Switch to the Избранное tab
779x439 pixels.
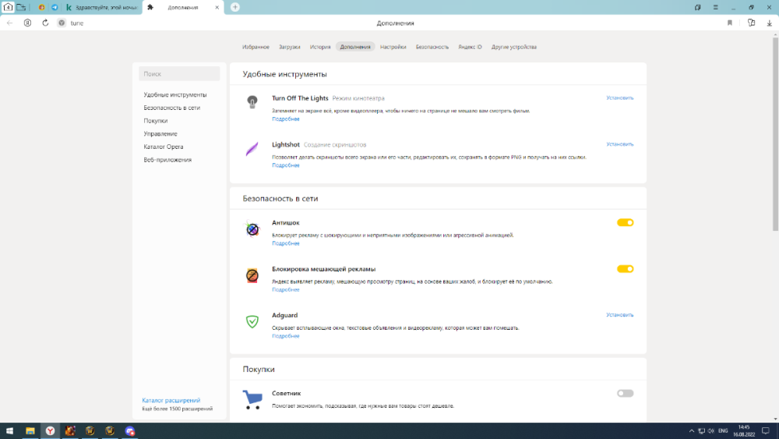pyautogui.click(x=256, y=47)
